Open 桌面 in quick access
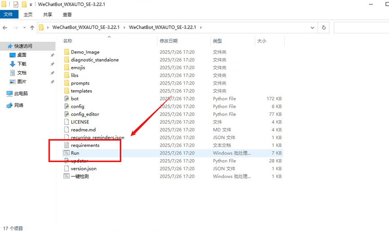 pos(22,55)
